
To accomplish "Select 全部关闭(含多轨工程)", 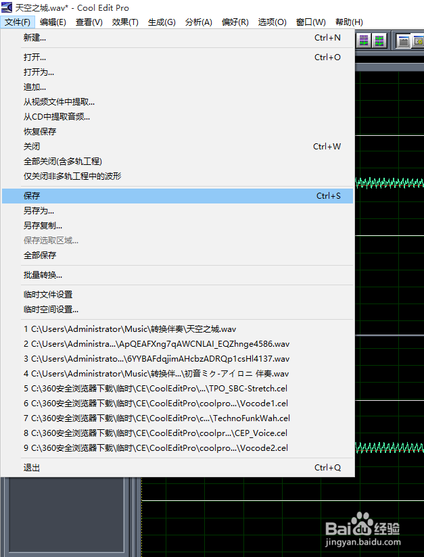I will 177,162.
